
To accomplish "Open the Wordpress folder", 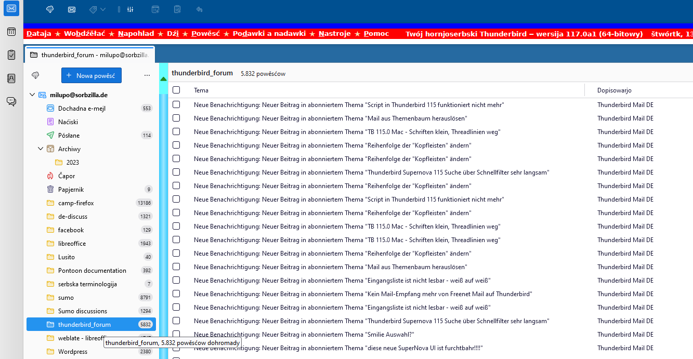I will tap(91, 352).
